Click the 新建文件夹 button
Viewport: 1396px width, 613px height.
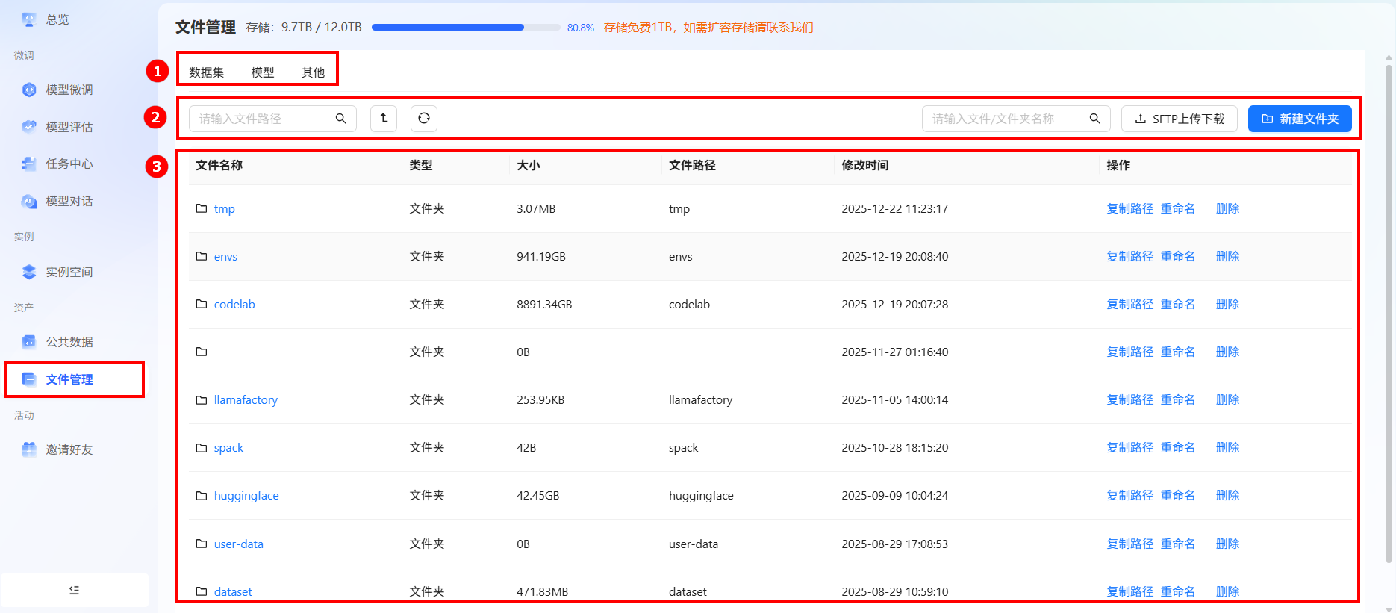[x=1299, y=119]
